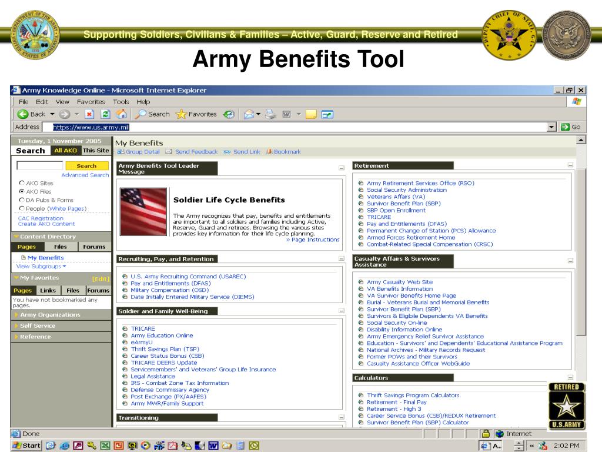Screen dimensions: 602x452
Task: Open Army Retirement Services Office (RSO) link
Action: [420, 183]
